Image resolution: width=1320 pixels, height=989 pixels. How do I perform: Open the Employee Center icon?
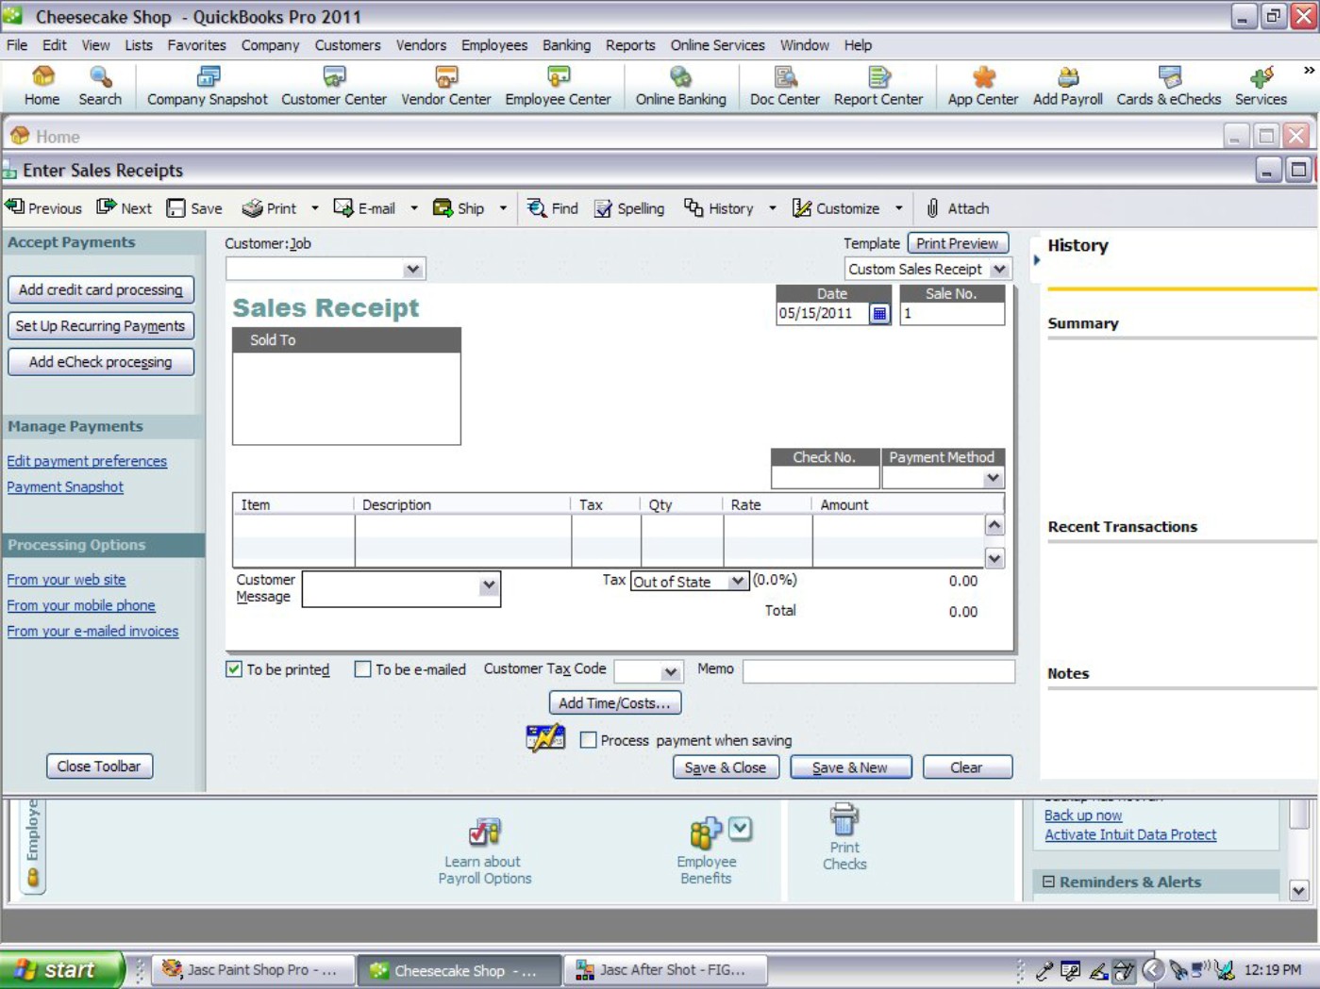tap(558, 86)
